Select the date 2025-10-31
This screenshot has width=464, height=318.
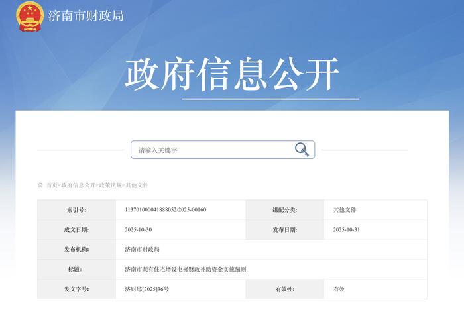[x=346, y=229]
